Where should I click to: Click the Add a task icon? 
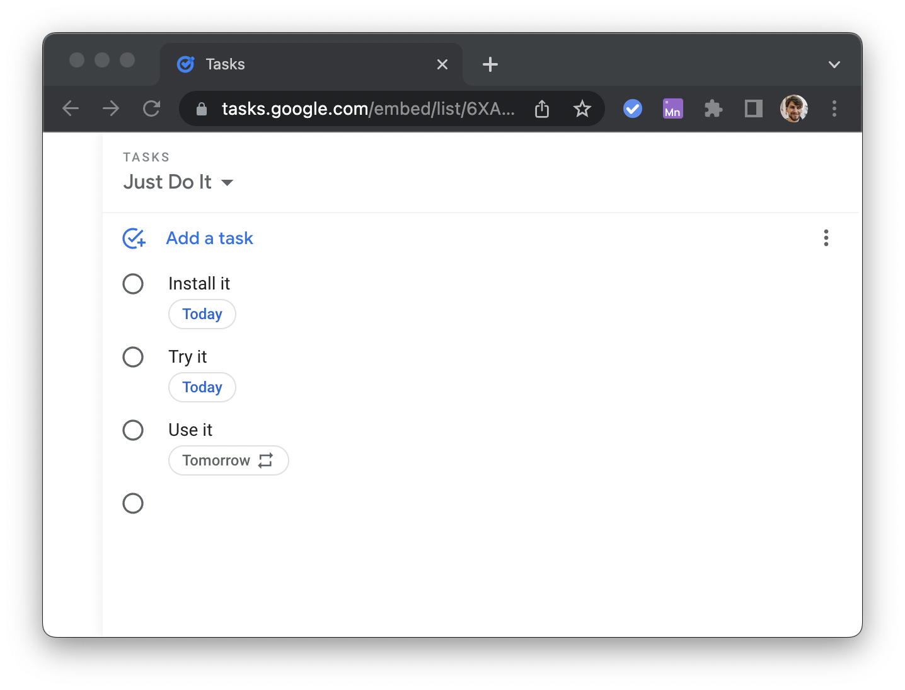pyautogui.click(x=134, y=238)
